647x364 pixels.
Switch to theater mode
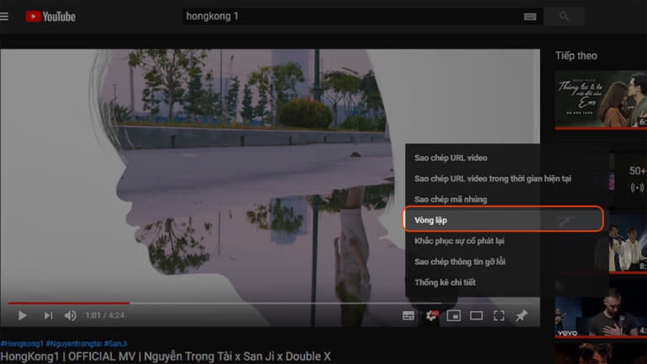(x=476, y=316)
